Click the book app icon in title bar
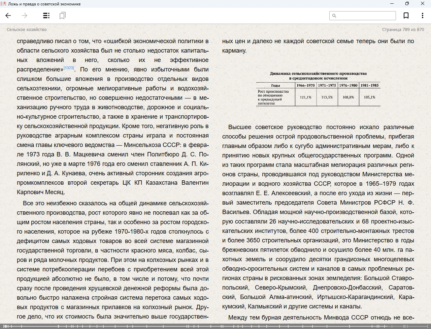The width and height of the screenshot is (431, 329). pos(4,4)
